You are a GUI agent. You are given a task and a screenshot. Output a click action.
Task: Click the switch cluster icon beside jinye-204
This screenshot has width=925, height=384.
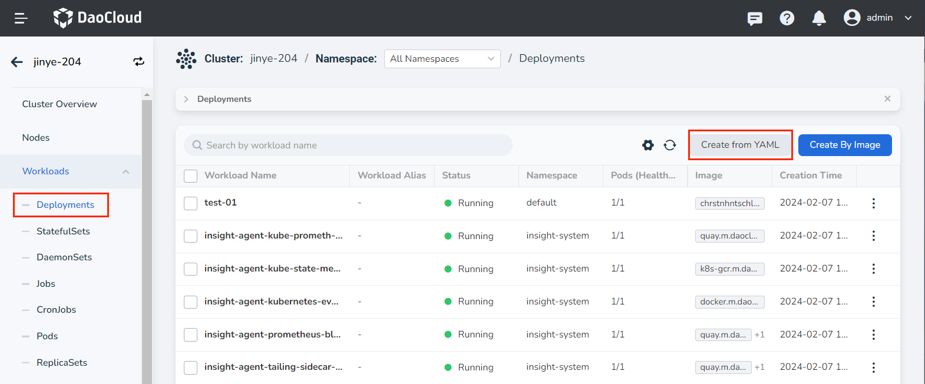[138, 62]
